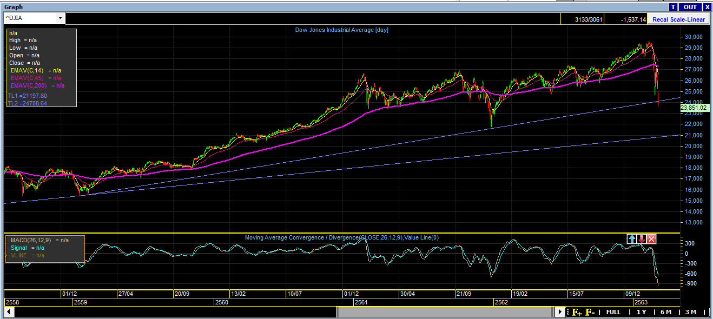The width and height of the screenshot is (713, 319).
Task: Click the 2563 year marker
Action: (642, 302)
